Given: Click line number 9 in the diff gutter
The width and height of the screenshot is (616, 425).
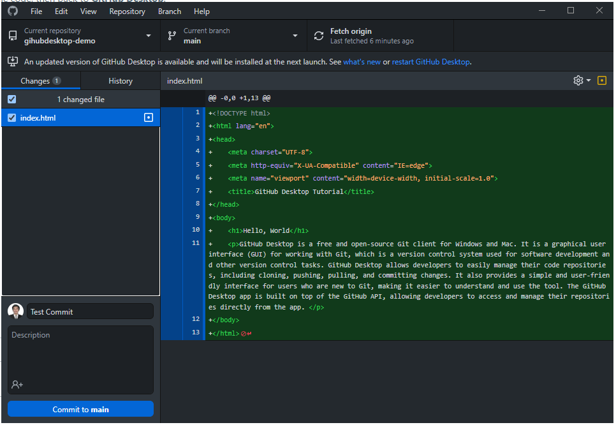Looking at the screenshot, I should point(198,216).
